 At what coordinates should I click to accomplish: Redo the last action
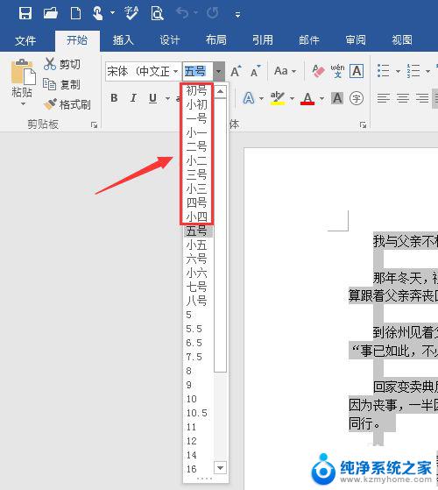click(x=212, y=13)
